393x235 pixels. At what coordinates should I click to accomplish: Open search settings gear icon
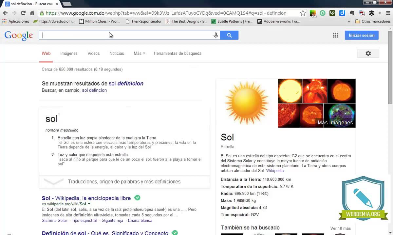(368, 54)
